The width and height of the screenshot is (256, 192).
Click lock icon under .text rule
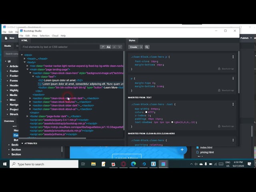(x=219, y=126)
